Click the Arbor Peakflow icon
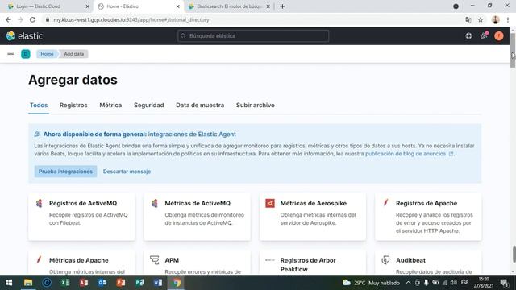The height and width of the screenshot is (290, 516). [270, 260]
